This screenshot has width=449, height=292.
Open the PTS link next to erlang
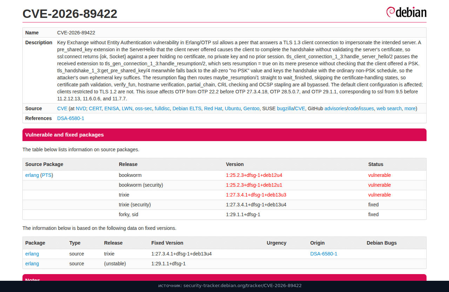pyautogui.click(x=47, y=175)
